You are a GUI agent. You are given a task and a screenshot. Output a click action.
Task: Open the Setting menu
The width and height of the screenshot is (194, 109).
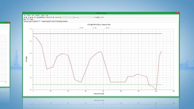(28, 15)
